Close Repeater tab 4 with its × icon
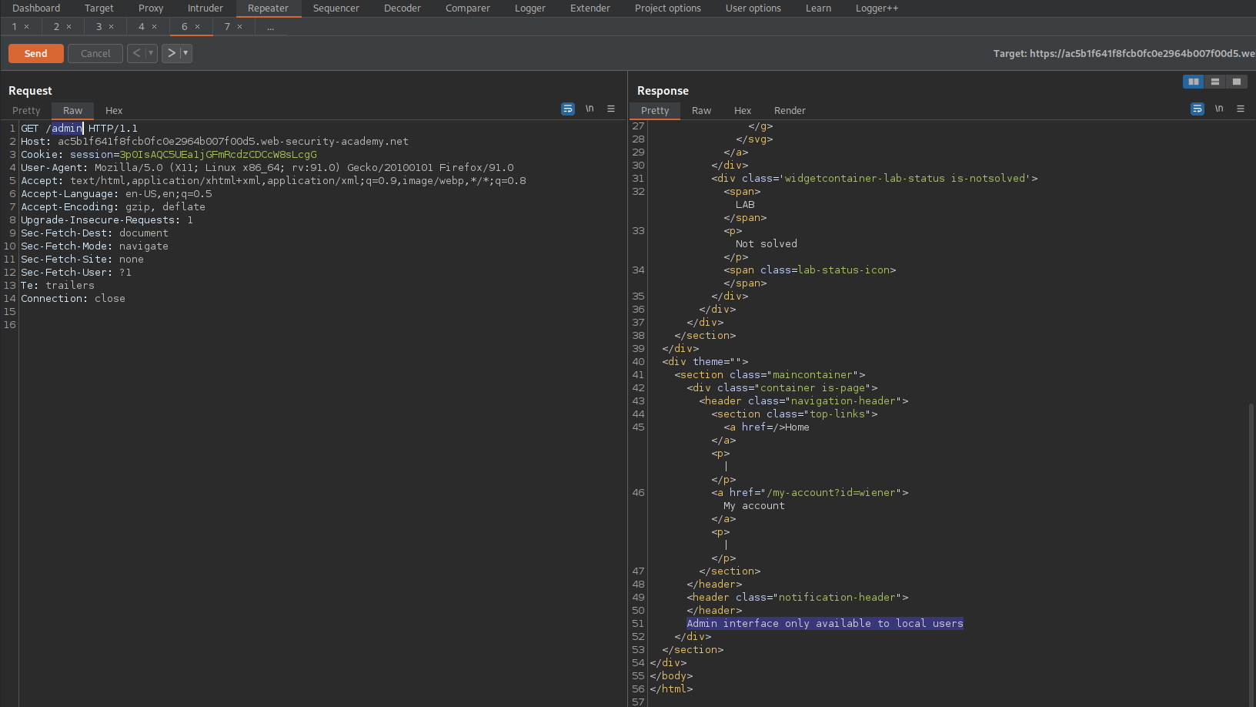1256x707 pixels. click(x=154, y=27)
